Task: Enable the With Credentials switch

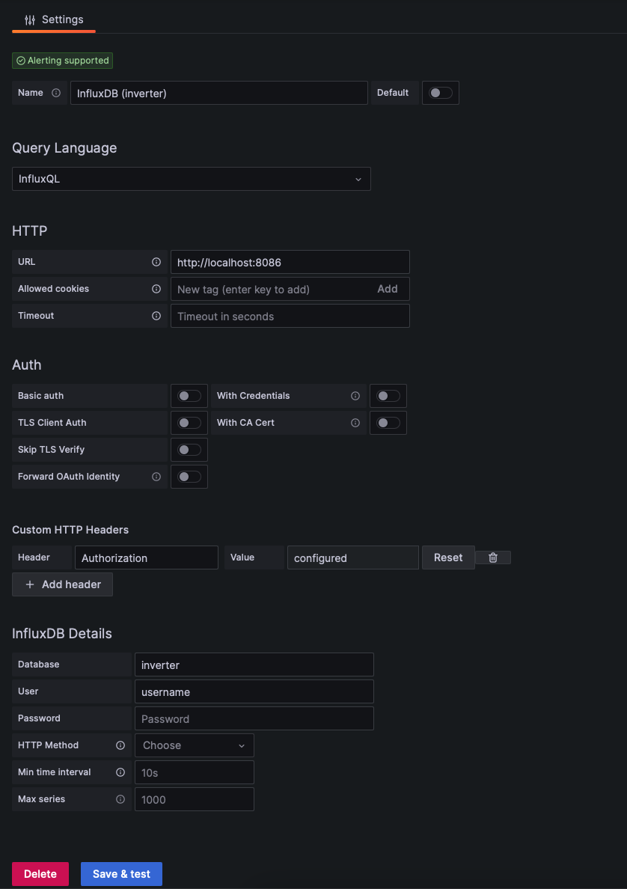Action: 388,396
